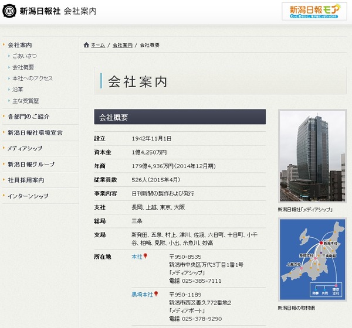Click the capital value 1億4,250万円
Image resolution: width=352 pixels, height=328 pixels.
tap(149, 152)
